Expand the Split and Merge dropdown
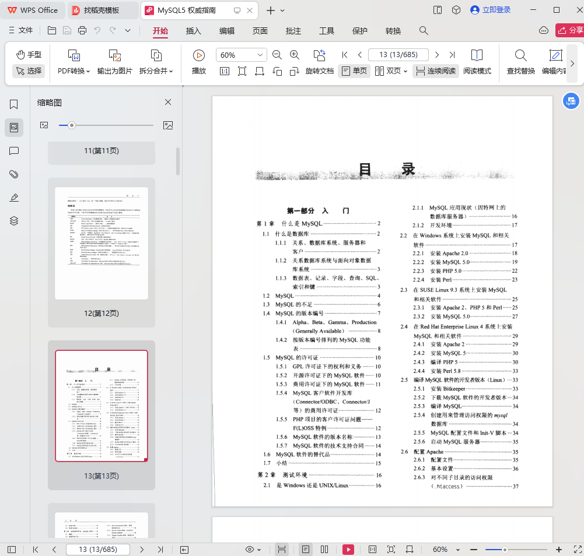The width and height of the screenshot is (584, 556). click(171, 71)
